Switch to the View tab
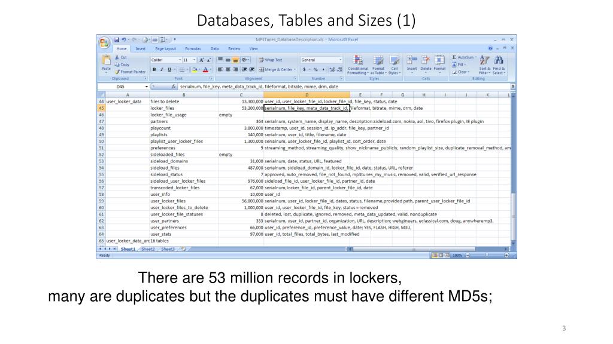The width and height of the screenshot is (613, 344). coord(253,49)
